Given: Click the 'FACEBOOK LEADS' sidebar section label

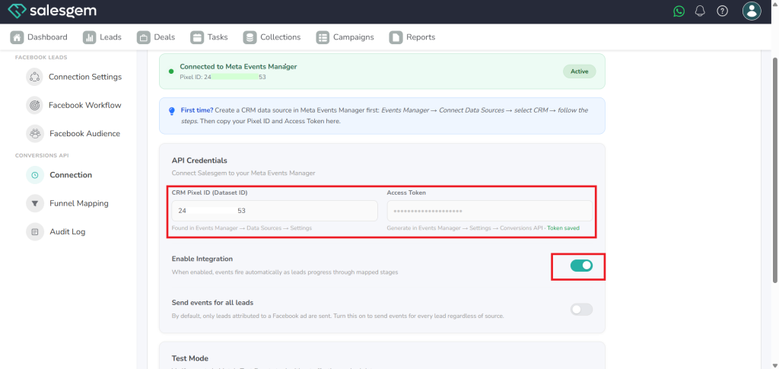Looking at the screenshot, I should point(41,57).
